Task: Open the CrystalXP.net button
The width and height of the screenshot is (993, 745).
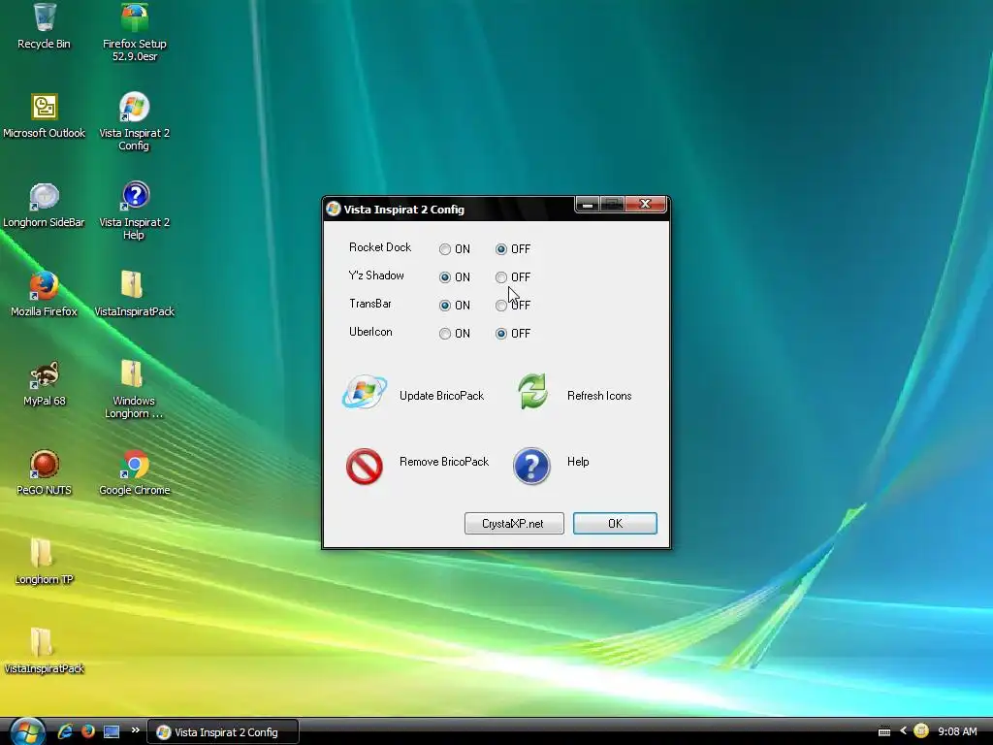Action: point(514,523)
